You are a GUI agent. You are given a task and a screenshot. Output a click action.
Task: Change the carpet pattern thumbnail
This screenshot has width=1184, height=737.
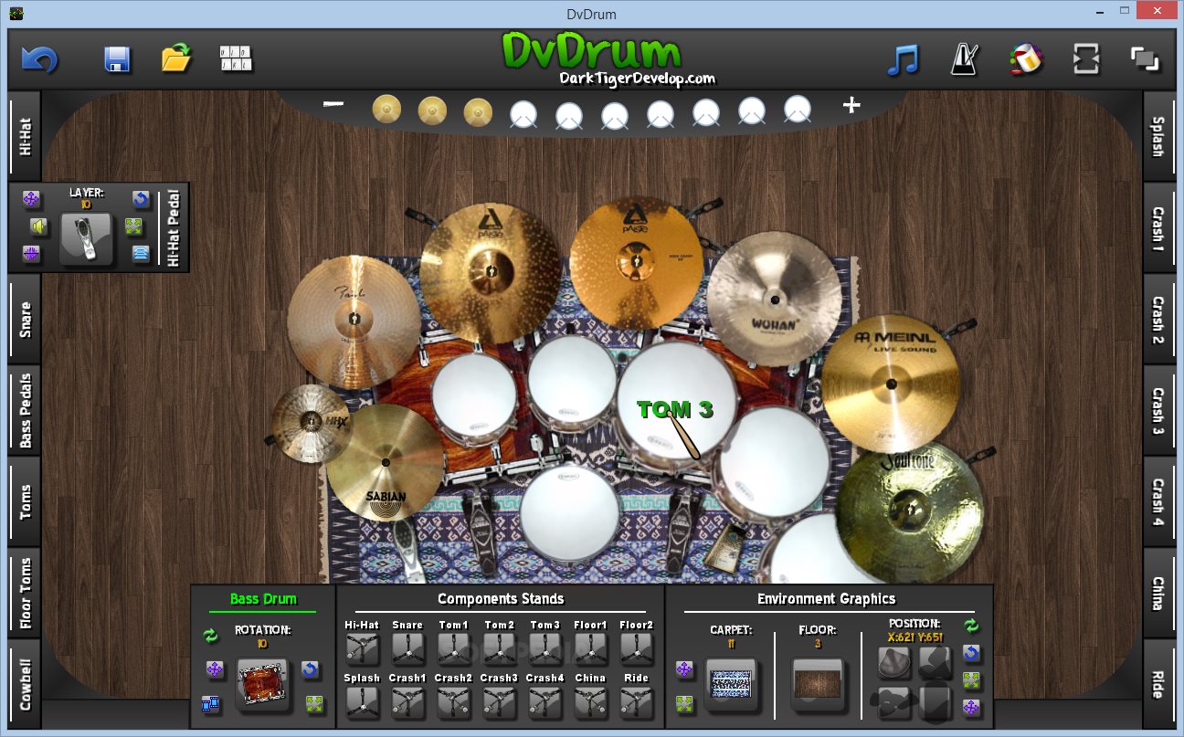tap(731, 685)
